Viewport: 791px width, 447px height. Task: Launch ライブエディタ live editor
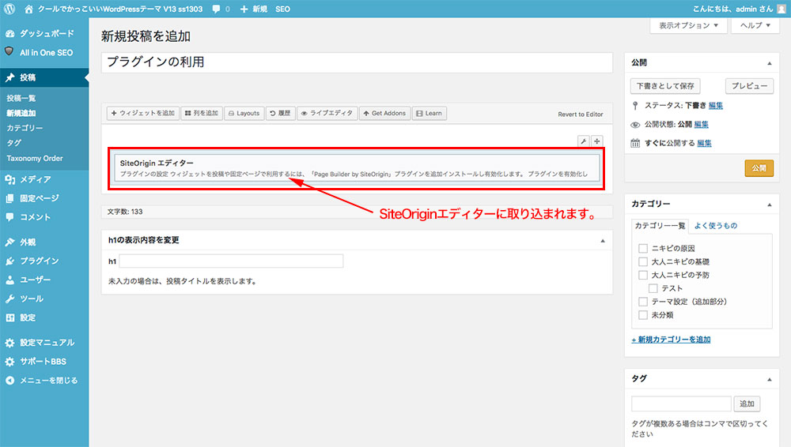(x=327, y=114)
